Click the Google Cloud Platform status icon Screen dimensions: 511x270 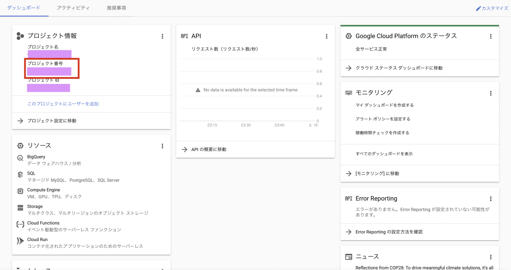point(348,36)
